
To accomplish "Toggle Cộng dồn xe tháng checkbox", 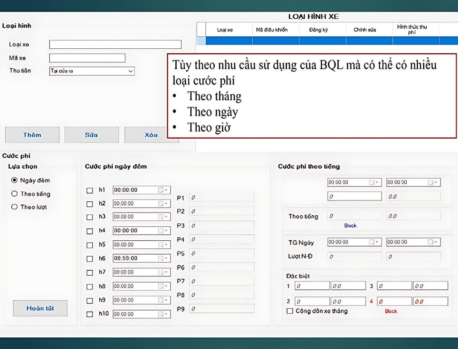I will [x=290, y=311].
